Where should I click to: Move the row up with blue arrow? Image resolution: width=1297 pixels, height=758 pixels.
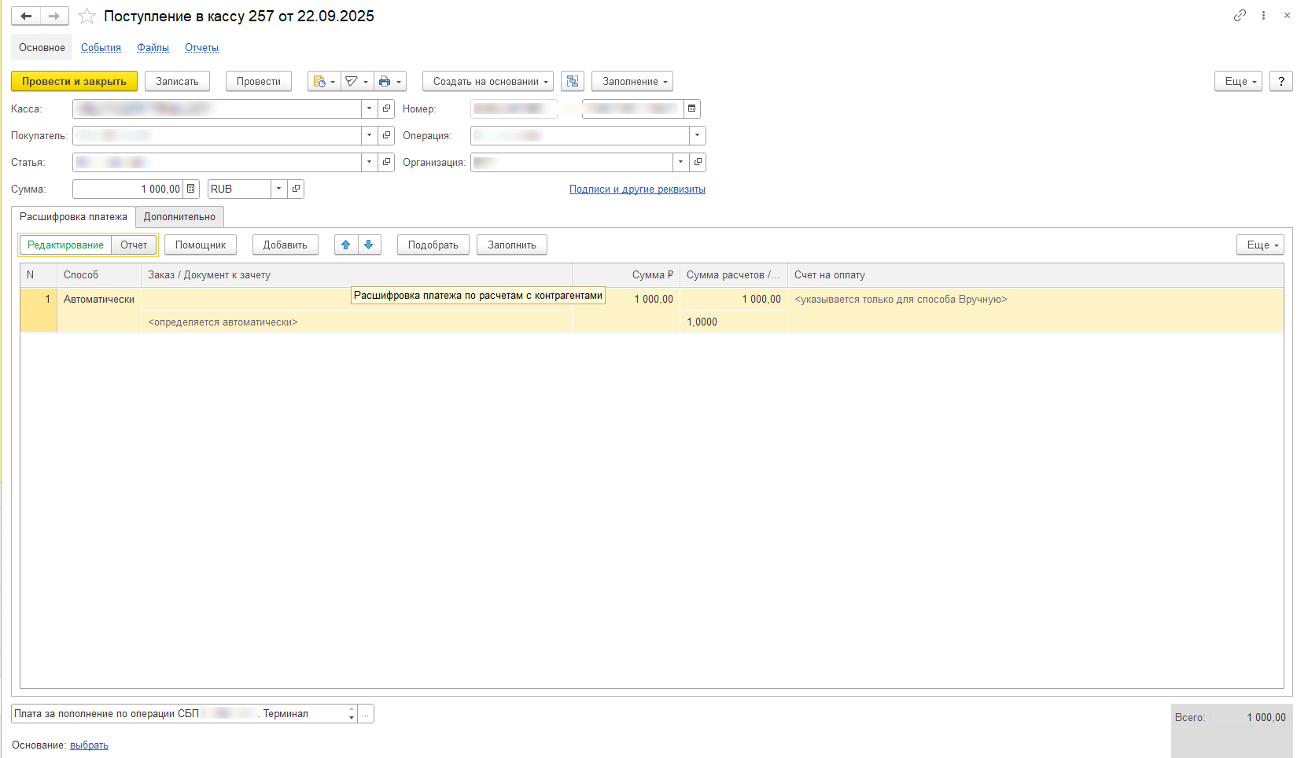pos(346,245)
